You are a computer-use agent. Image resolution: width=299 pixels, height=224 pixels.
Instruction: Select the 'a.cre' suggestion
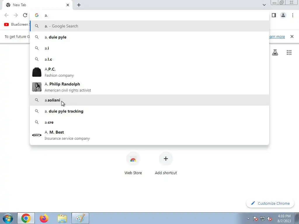coord(149,122)
